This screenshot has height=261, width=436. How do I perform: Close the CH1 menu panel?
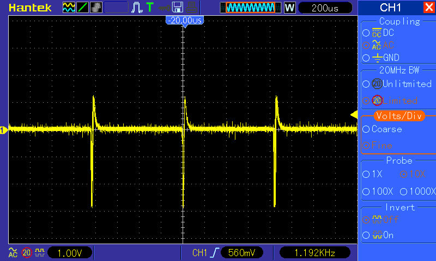(429, 7)
